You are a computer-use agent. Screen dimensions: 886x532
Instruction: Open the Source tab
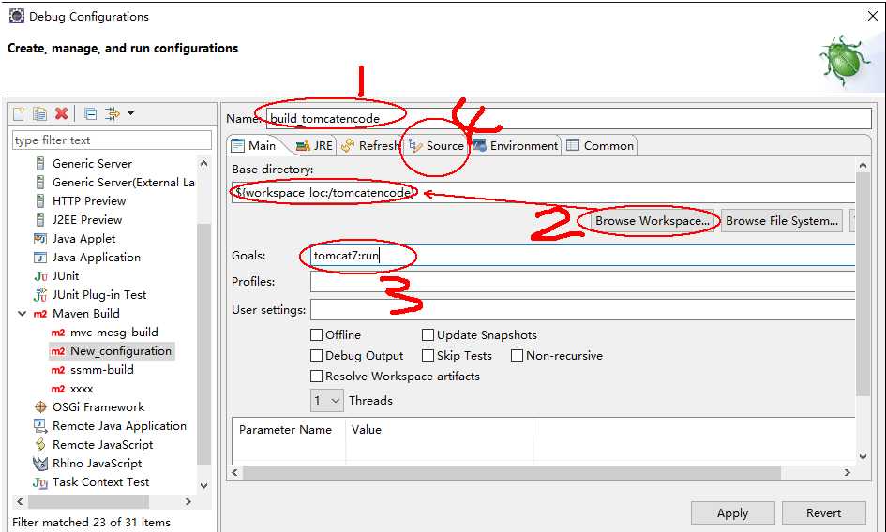(436, 146)
